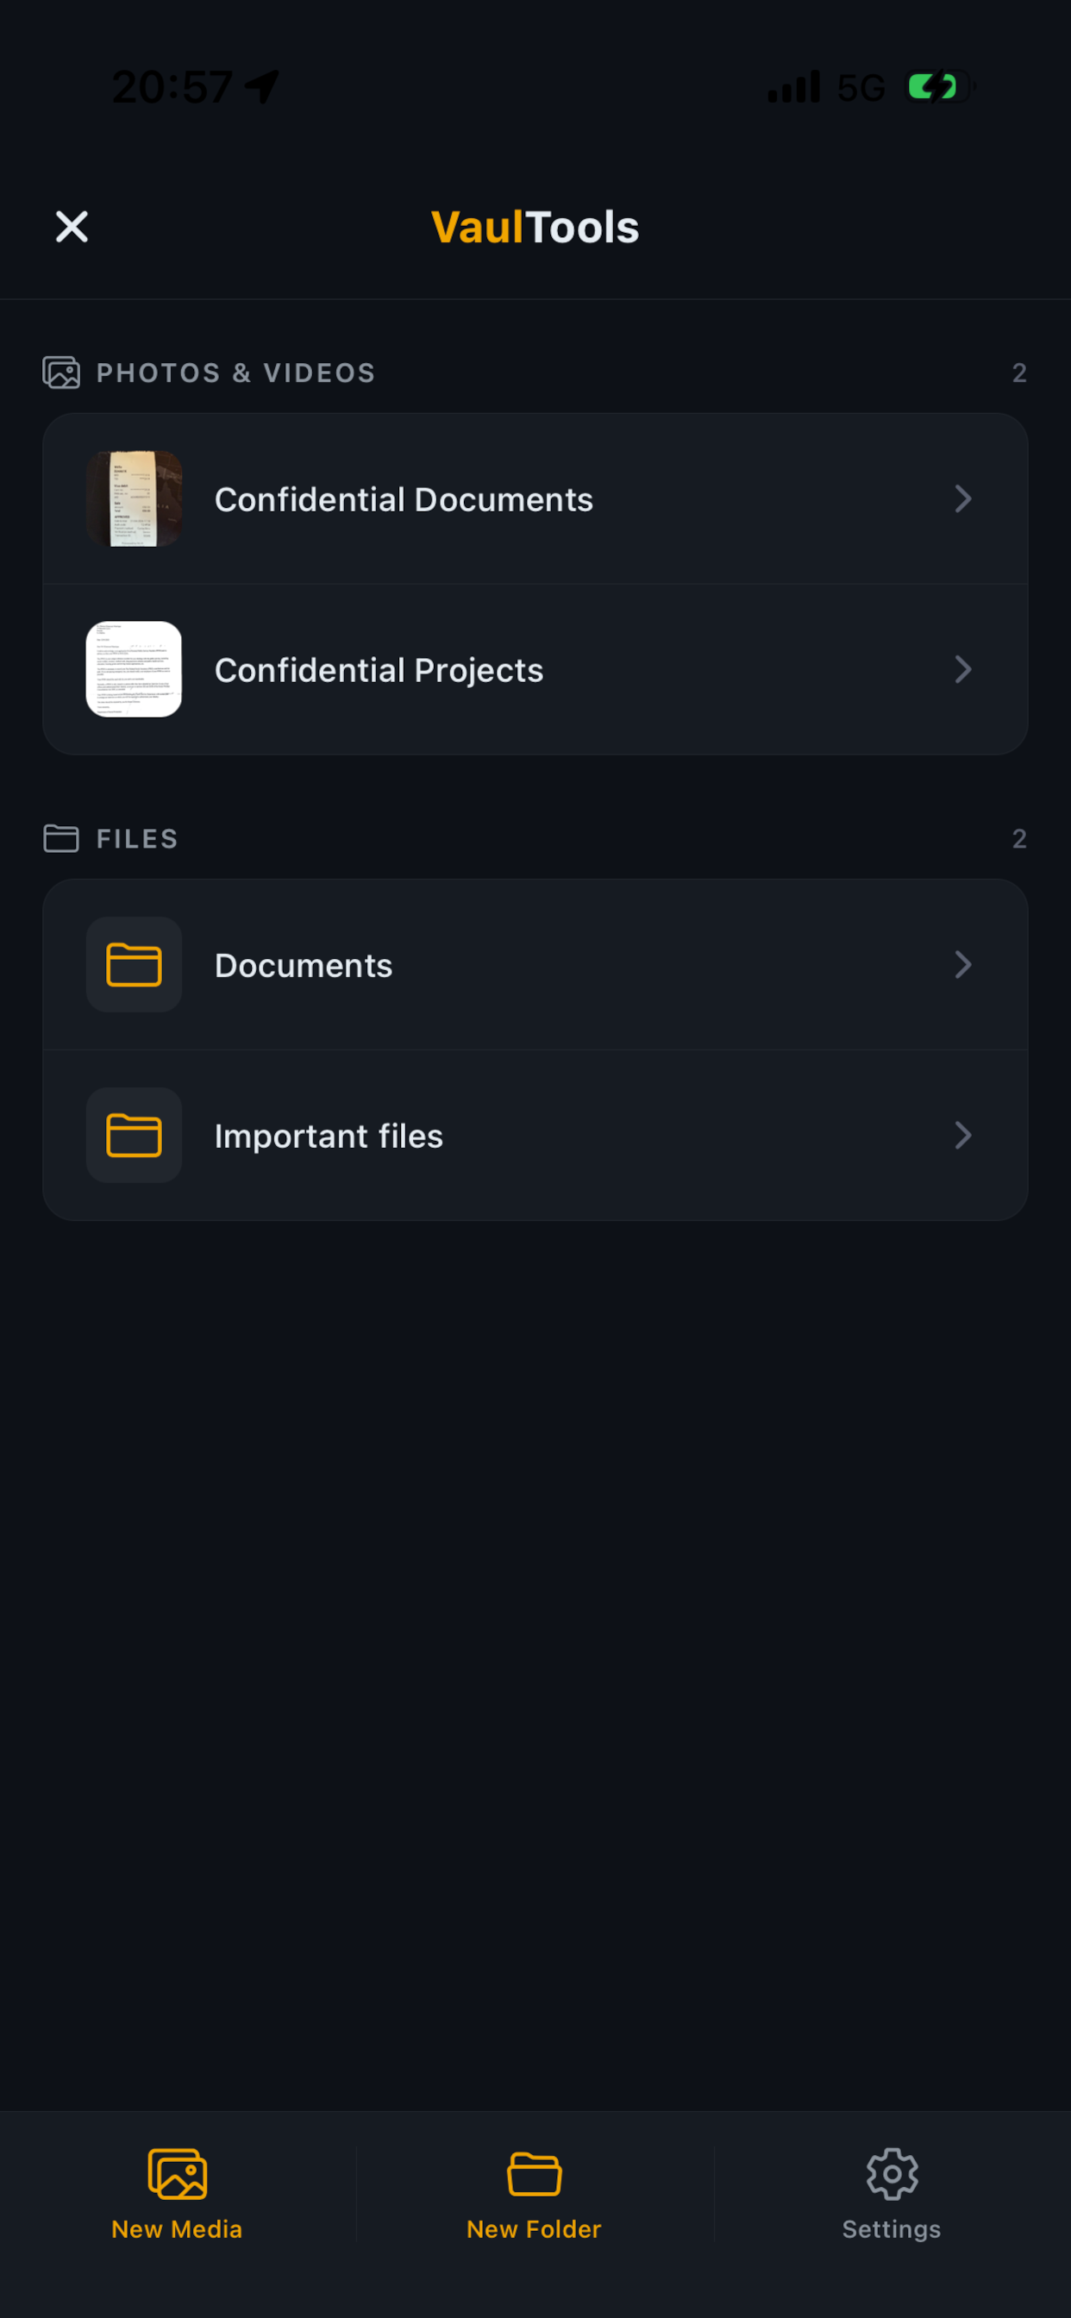
Task: Open the Confidential Documents album thumbnail
Action: [x=135, y=498]
